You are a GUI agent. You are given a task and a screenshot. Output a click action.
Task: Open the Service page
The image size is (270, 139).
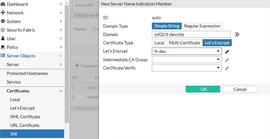[x=32, y=82]
